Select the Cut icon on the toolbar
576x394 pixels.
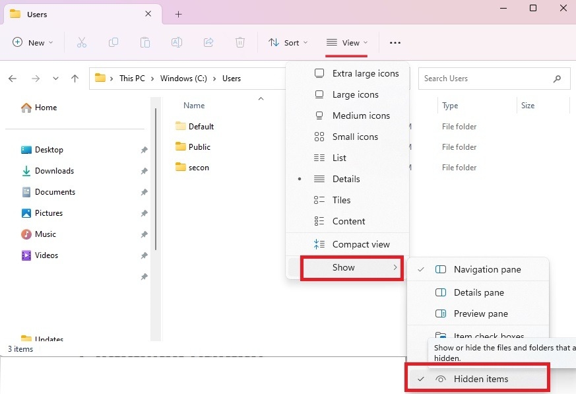coord(81,42)
